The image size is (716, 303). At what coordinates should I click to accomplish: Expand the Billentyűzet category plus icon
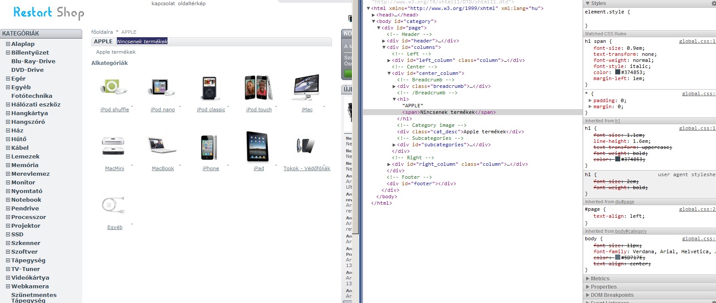coord(8,52)
